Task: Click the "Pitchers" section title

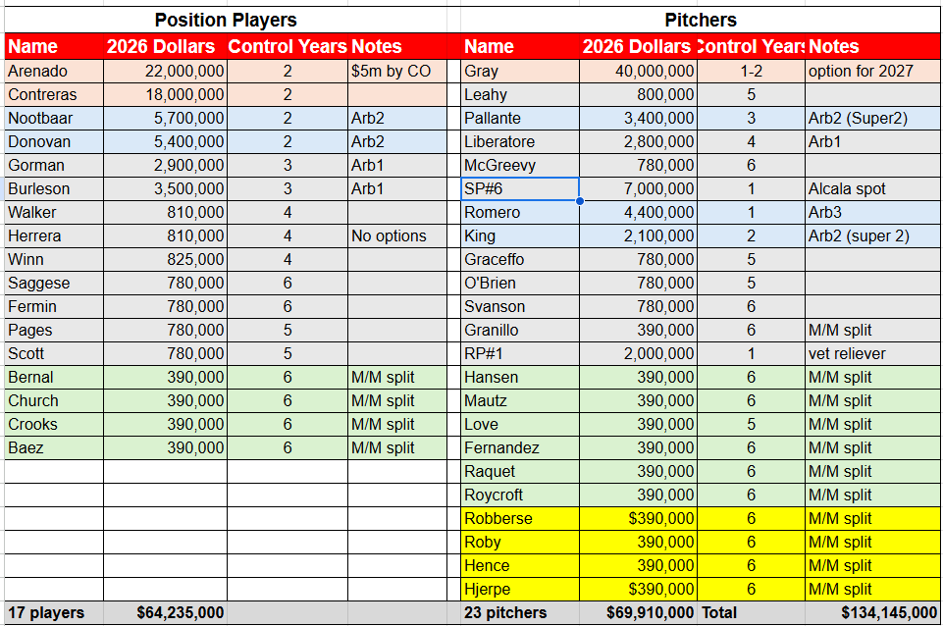Action: 701,20
